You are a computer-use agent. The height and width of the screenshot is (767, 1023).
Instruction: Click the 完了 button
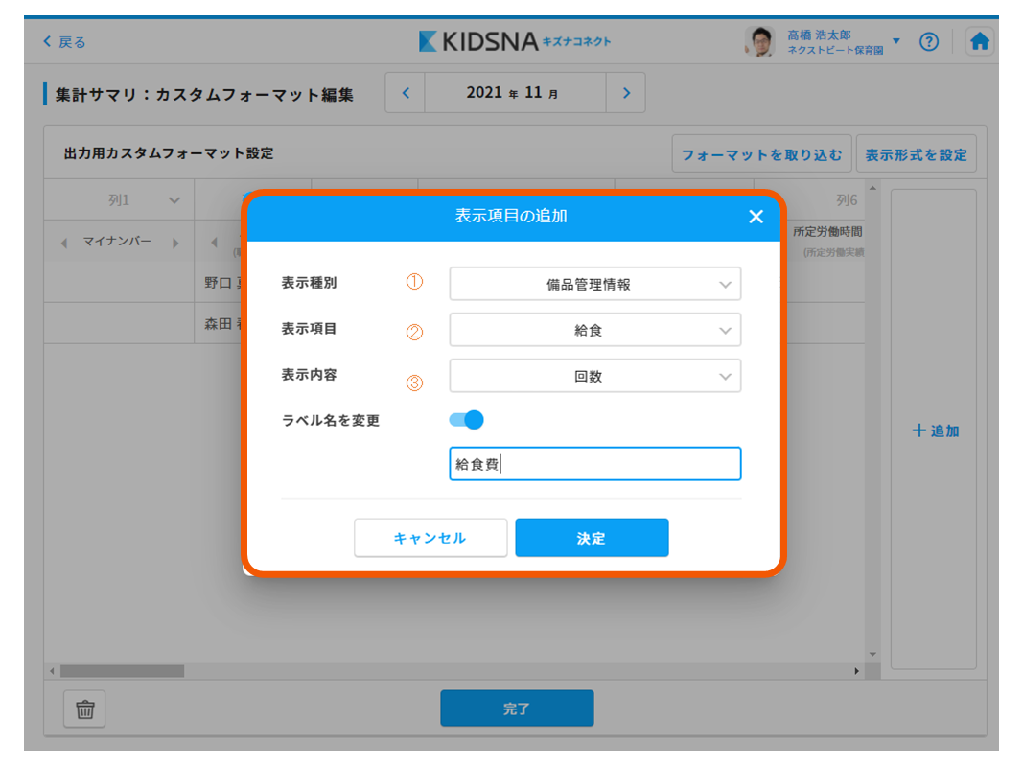pos(517,709)
